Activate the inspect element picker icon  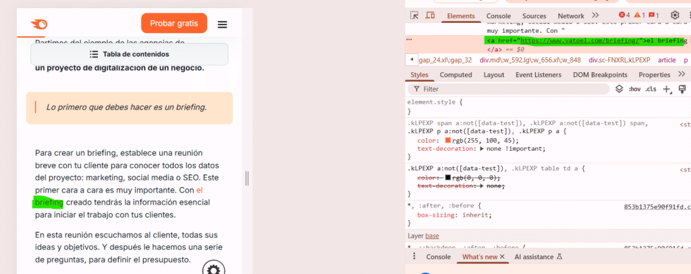pos(414,15)
